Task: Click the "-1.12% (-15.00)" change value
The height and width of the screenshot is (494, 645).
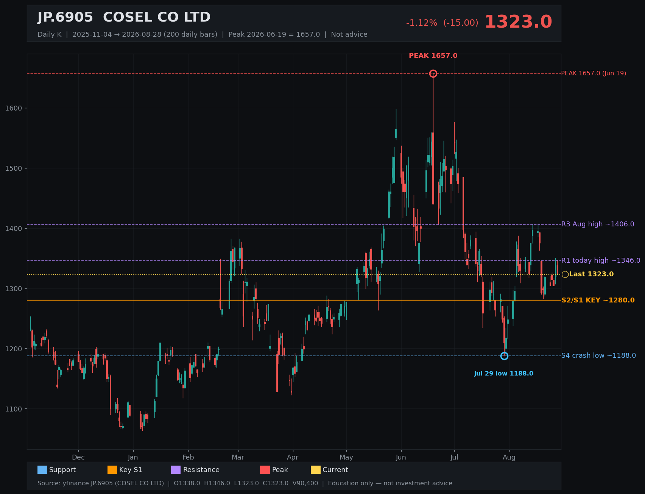Action: click(x=442, y=23)
